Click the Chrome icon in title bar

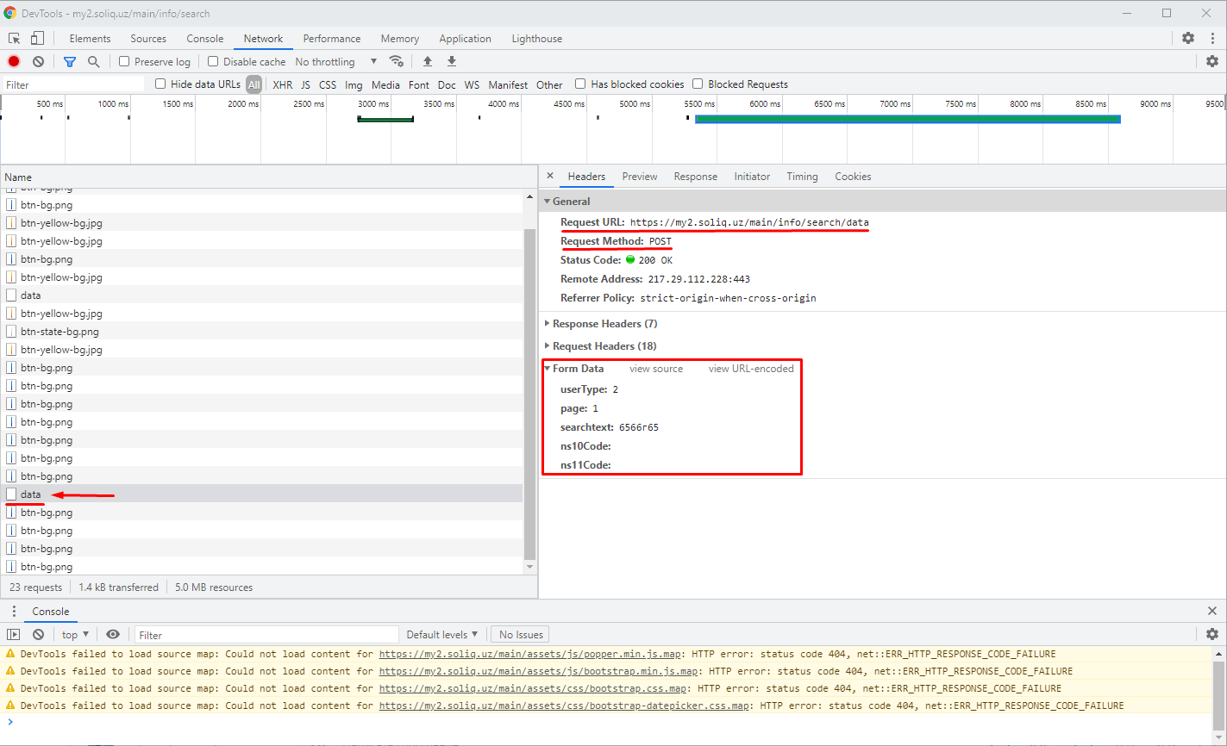pos(10,13)
